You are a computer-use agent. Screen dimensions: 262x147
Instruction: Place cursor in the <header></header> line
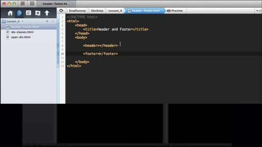[x=100, y=45]
